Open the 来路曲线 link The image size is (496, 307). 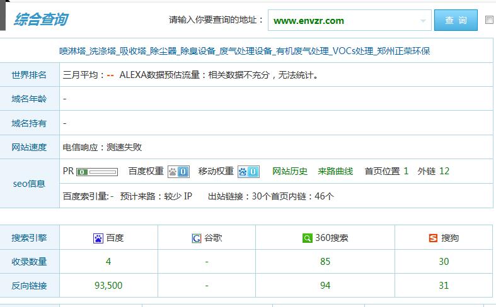click(335, 171)
